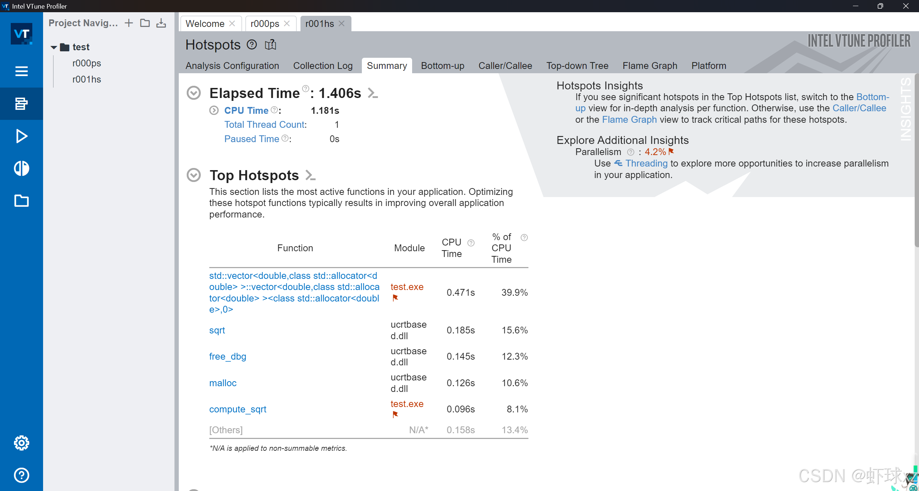The height and width of the screenshot is (491, 919).
Task: Open the Flame Graph tab
Action: click(x=649, y=66)
